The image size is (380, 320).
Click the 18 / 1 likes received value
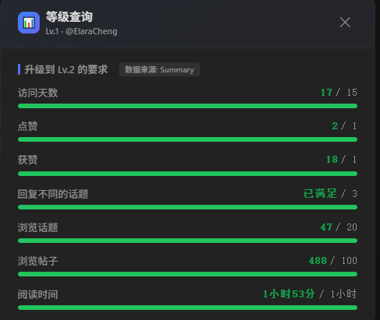point(342,160)
